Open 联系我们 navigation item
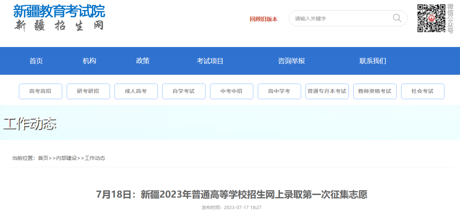The height and width of the screenshot is (215, 460). tap(373, 61)
